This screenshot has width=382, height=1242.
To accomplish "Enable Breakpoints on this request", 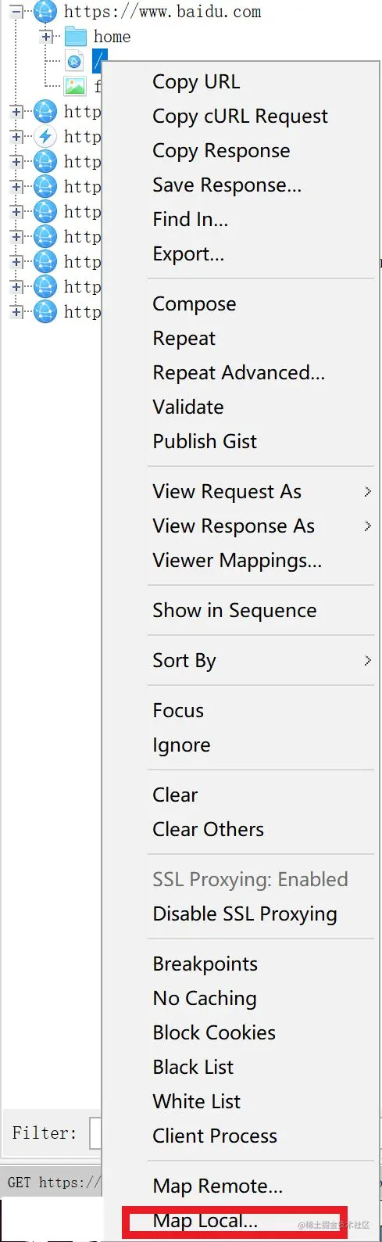I will (x=205, y=964).
